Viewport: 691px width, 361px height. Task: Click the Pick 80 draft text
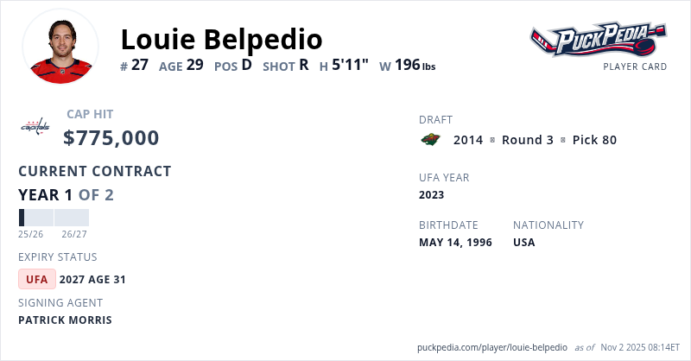(x=594, y=140)
